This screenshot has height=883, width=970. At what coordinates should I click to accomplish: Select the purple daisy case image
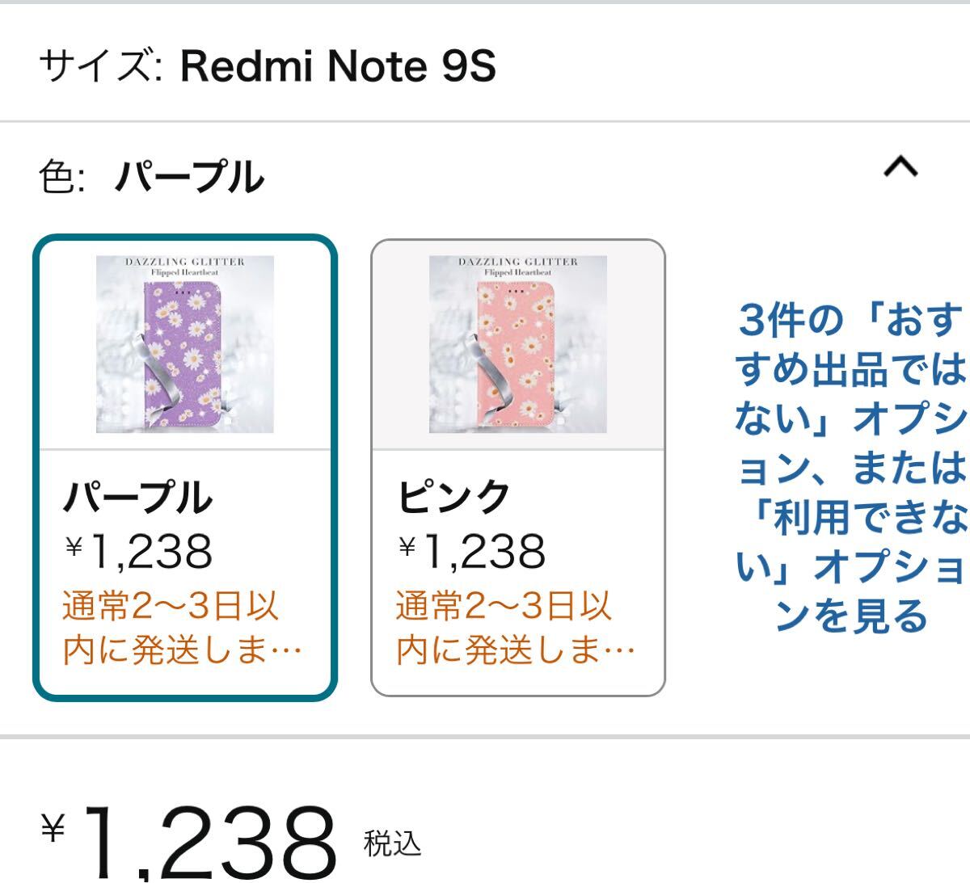tap(185, 345)
